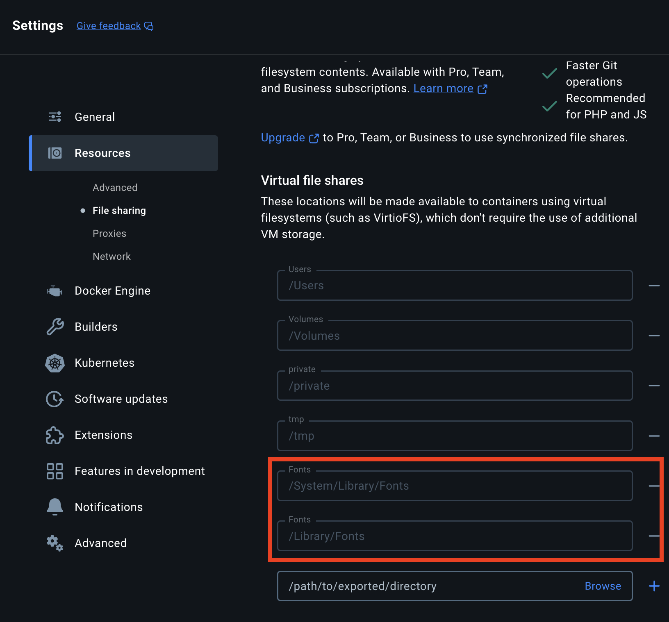Click the Give feedback link
Viewport: 669px width, 622px height.
click(108, 25)
